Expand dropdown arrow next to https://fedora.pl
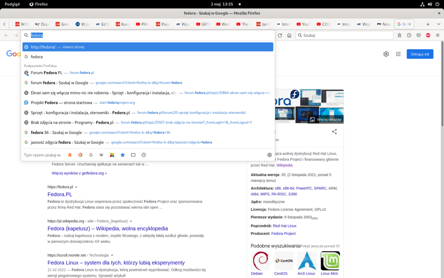The height and width of the screenshot is (278, 444). (76, 187)
